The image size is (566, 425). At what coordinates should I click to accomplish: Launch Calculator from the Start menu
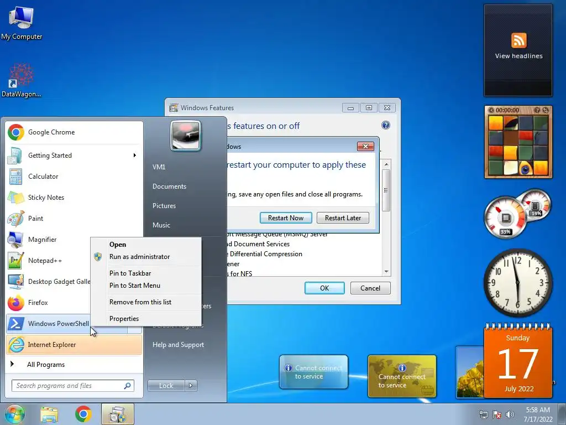pos(74,177)
